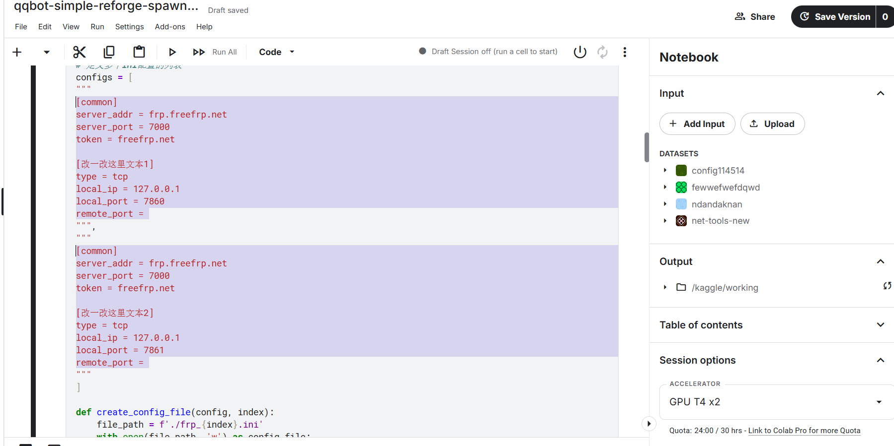The height and width of the screenshot is (446, 894).
Task: Run current cell with play icon
Action: [x=172, y=52]
